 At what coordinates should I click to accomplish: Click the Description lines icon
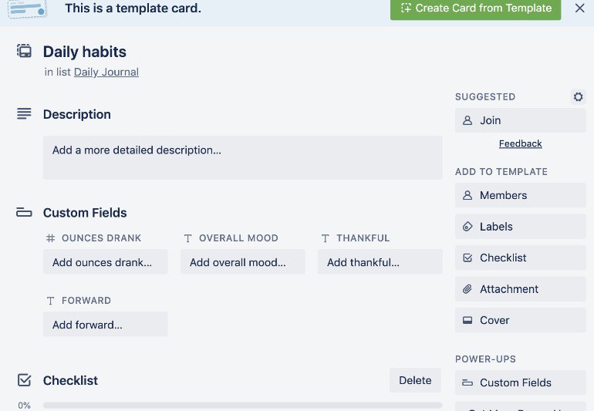pos(25,114)
